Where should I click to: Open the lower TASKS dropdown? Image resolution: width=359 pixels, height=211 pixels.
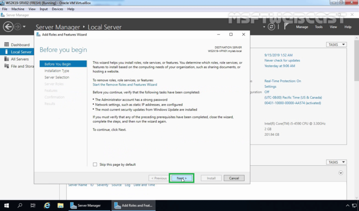337,162
